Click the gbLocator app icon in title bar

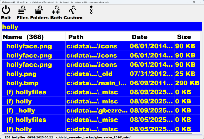[2, 2]
